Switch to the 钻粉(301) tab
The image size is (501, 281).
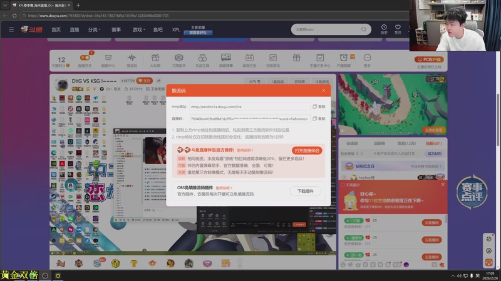[x=434, y=144]
